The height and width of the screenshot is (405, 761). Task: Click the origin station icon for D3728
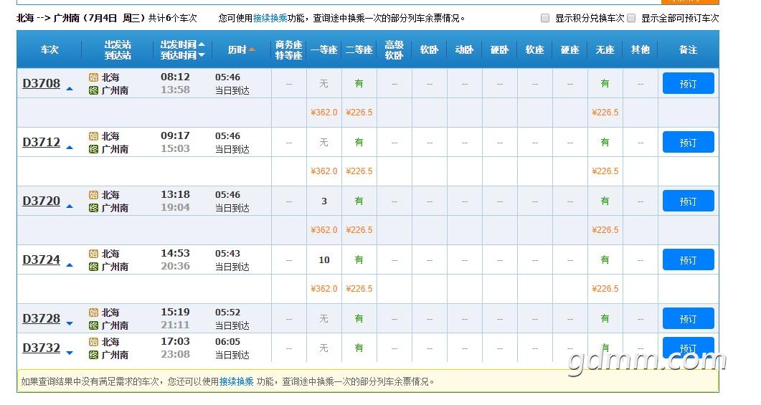pyautogui.click(x=93, y=313)
